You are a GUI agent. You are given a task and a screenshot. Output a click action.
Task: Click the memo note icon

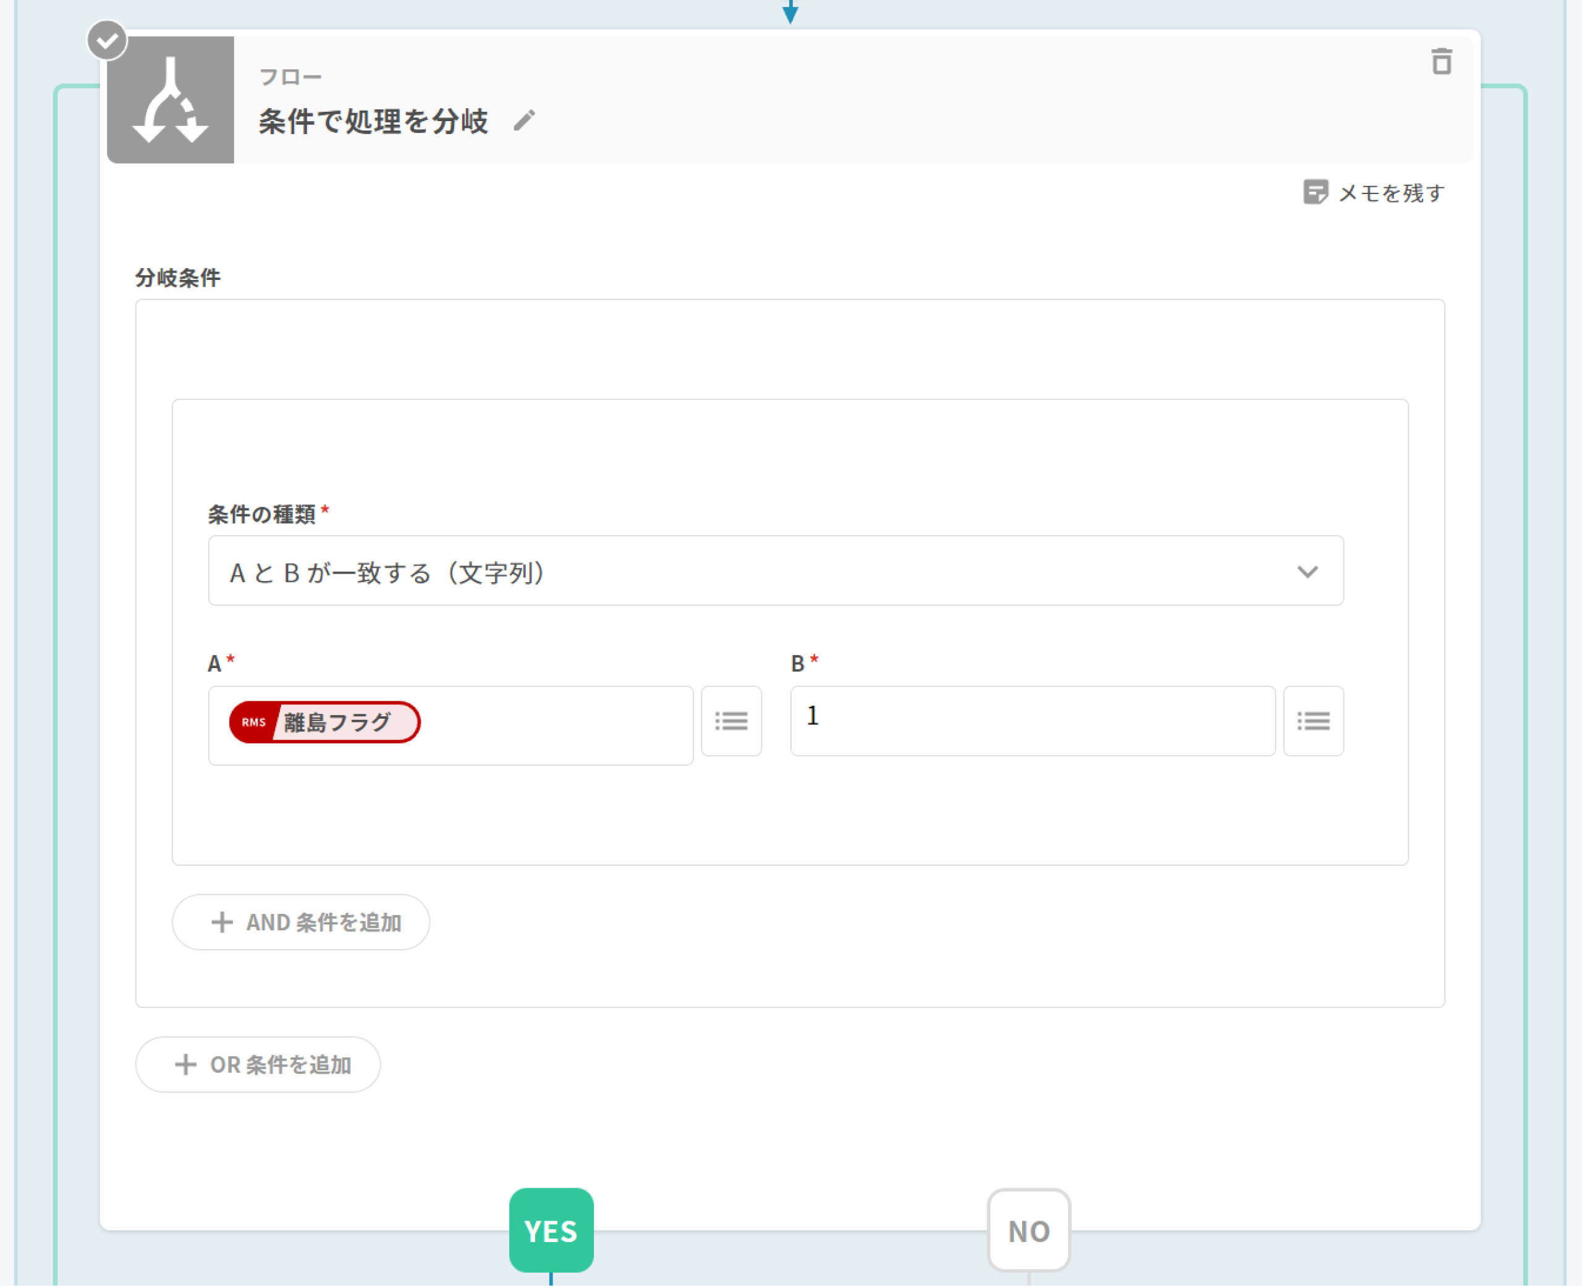pos(1316,192)
